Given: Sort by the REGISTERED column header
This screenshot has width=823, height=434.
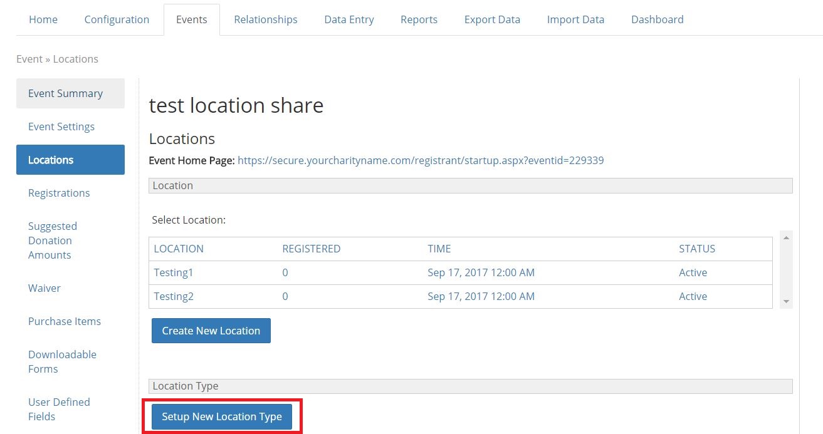Looking at the screenshot, I should [x=312, y=249].
